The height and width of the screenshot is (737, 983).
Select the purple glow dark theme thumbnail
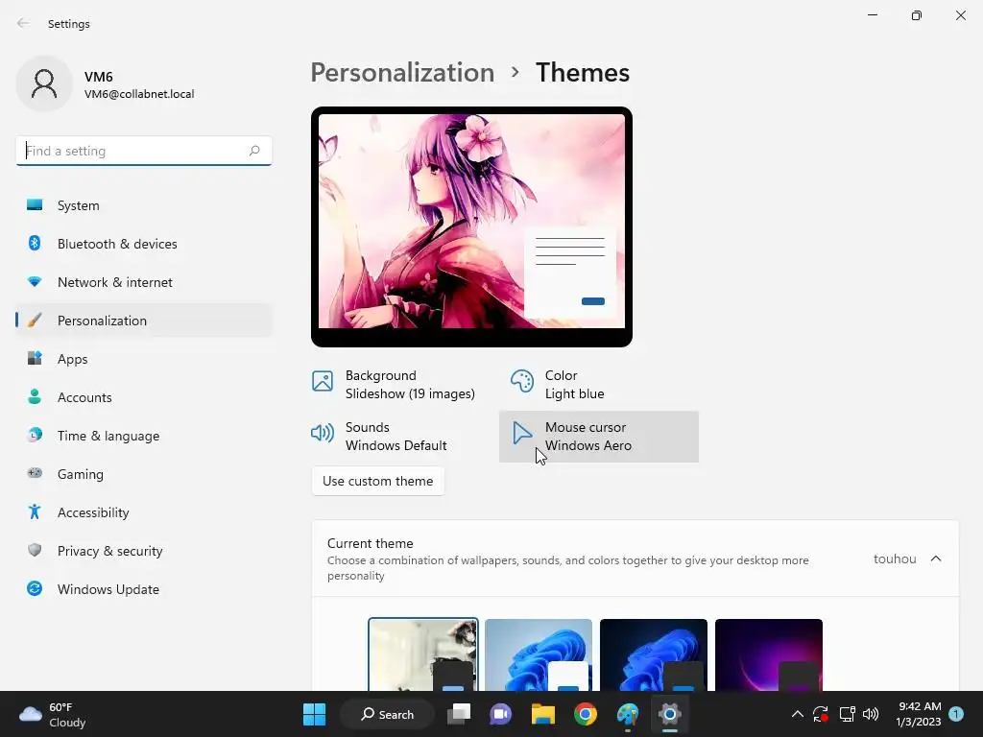769,654
